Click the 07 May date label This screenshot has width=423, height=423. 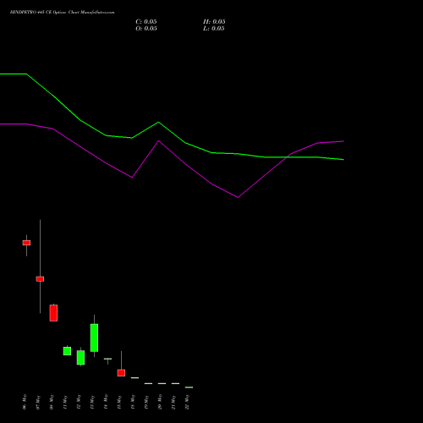click(x=38, y=402)
